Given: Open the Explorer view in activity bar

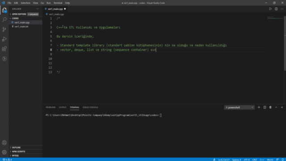Looking at the screenshot, I should tap(4, 10).
